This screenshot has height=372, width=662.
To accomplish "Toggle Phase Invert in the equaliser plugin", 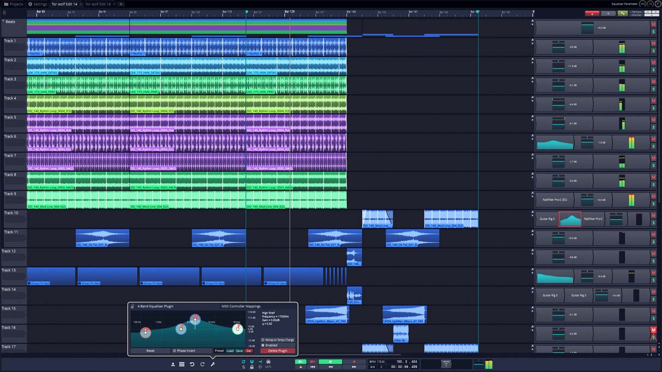I will [186, 351].
